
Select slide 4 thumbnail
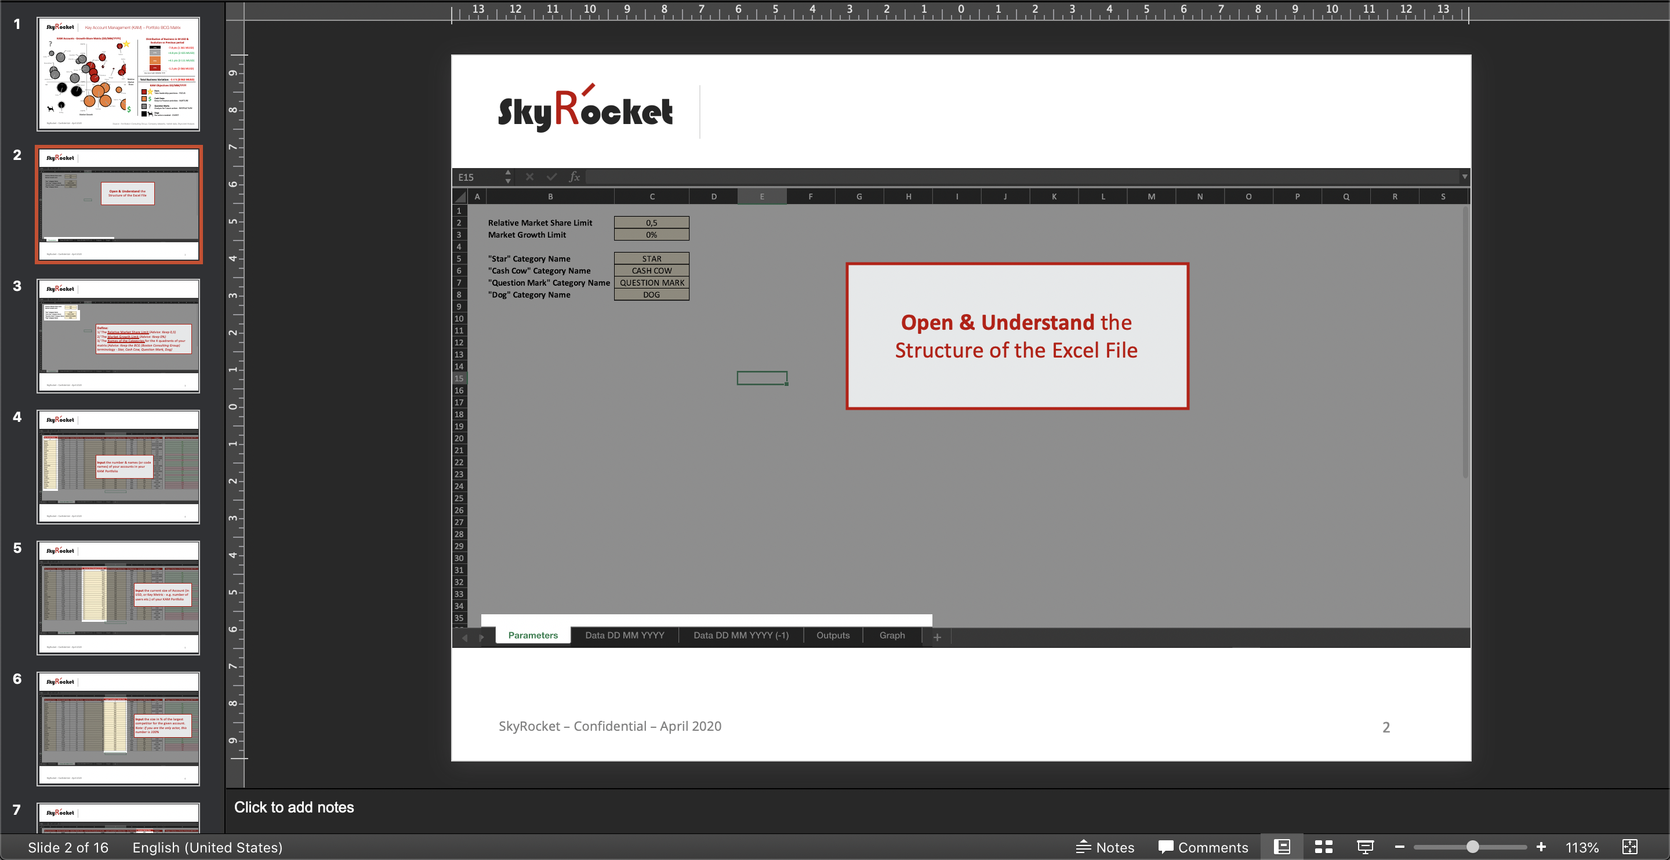pyautogui.click(x=119, y=466)
